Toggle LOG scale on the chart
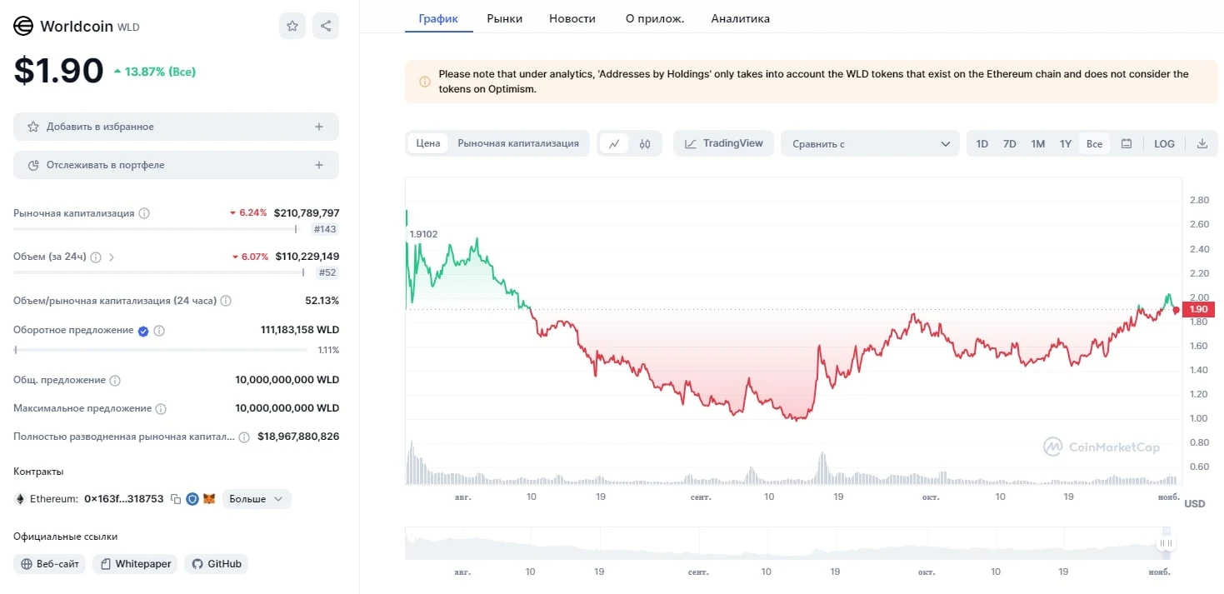The image size is (1224, 594). tap(1164, 143)
